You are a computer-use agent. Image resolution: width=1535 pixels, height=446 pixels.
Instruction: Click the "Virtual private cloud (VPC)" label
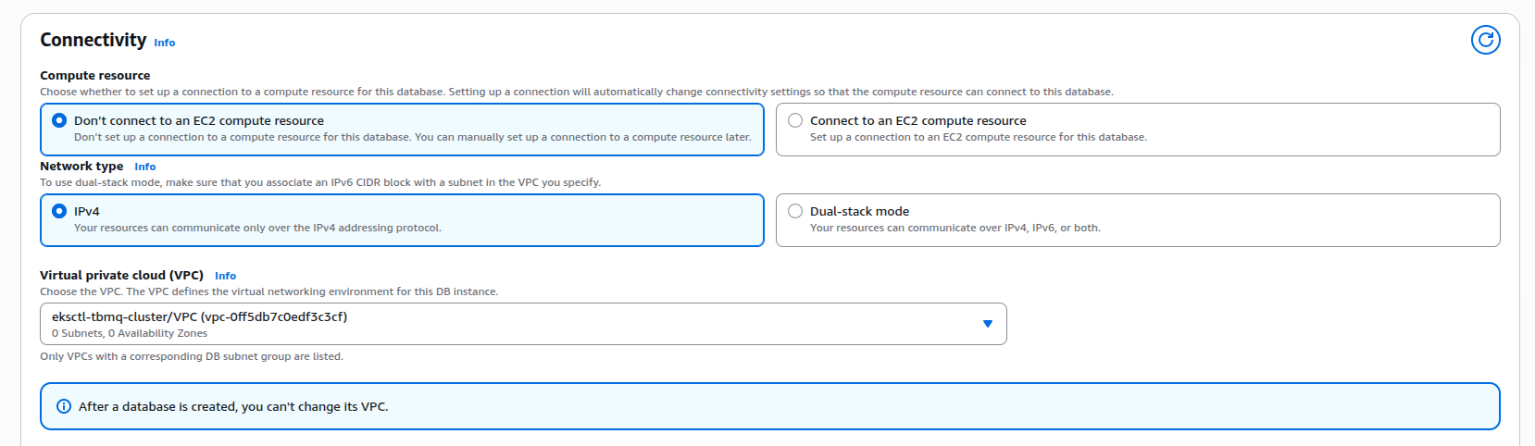click(x=121, y=276)
